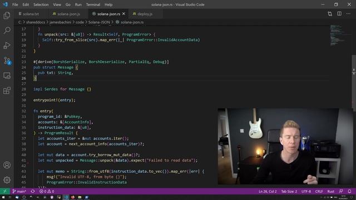
Task: Click the VS Code taskbar icon
Action: pyautogui.click(x=66, y=197)
